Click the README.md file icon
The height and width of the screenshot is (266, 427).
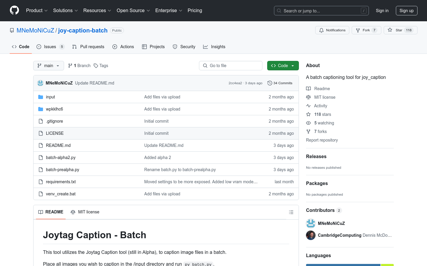(x=41, y=145)
